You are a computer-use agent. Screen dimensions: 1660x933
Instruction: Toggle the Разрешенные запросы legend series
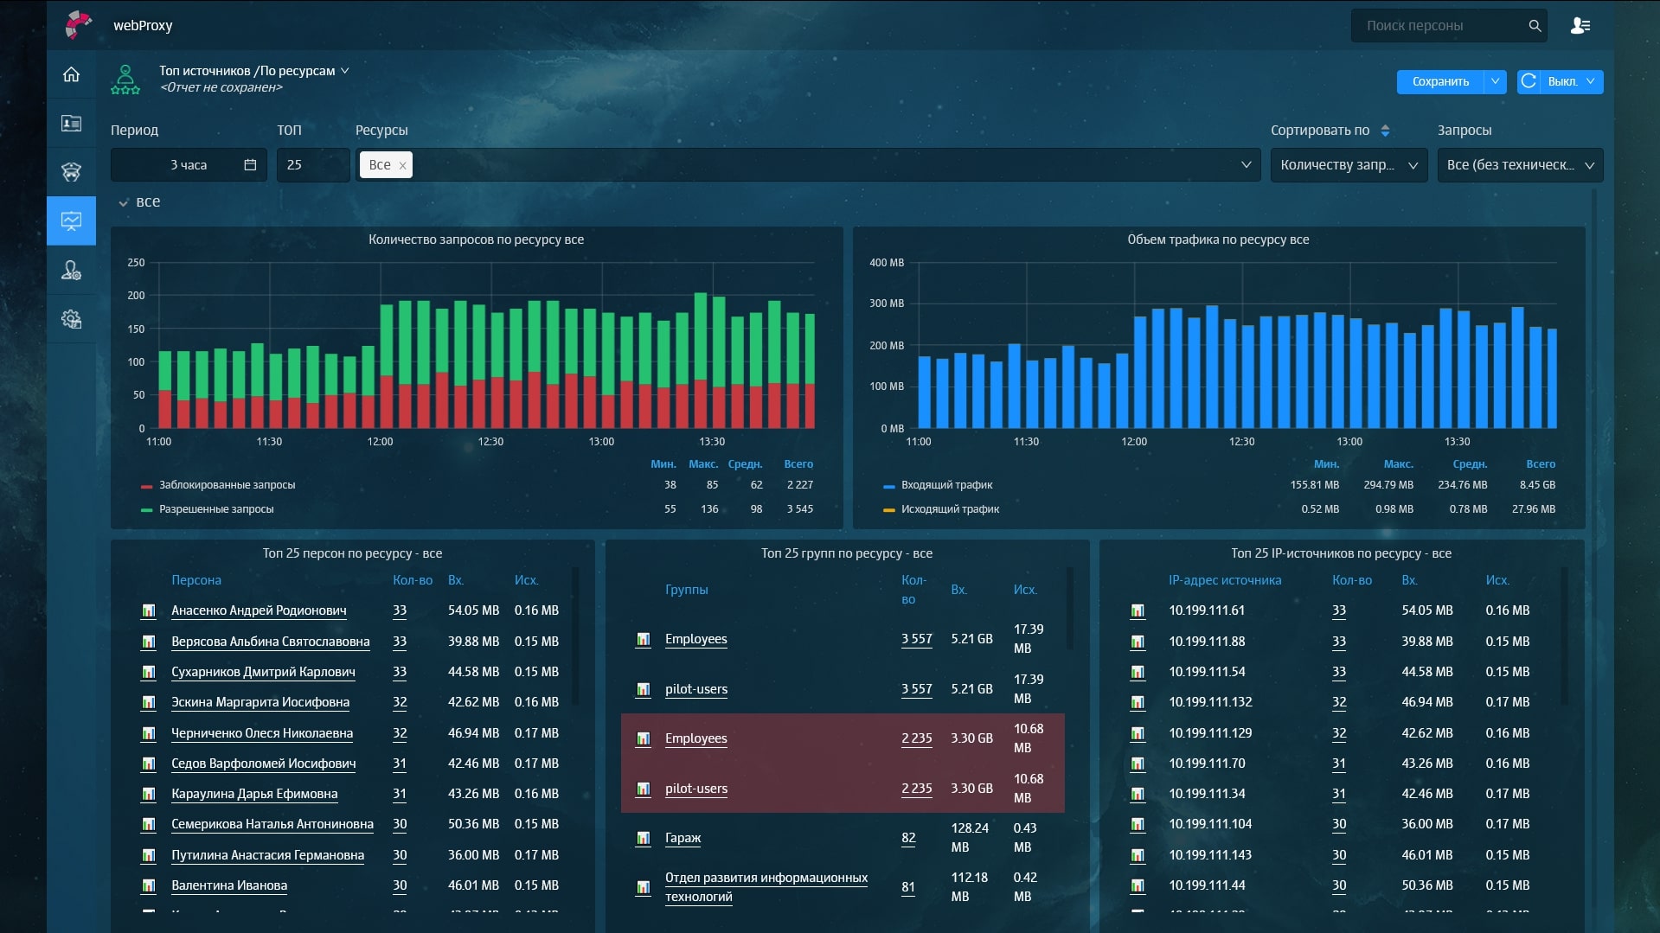[x=216, y=509]
